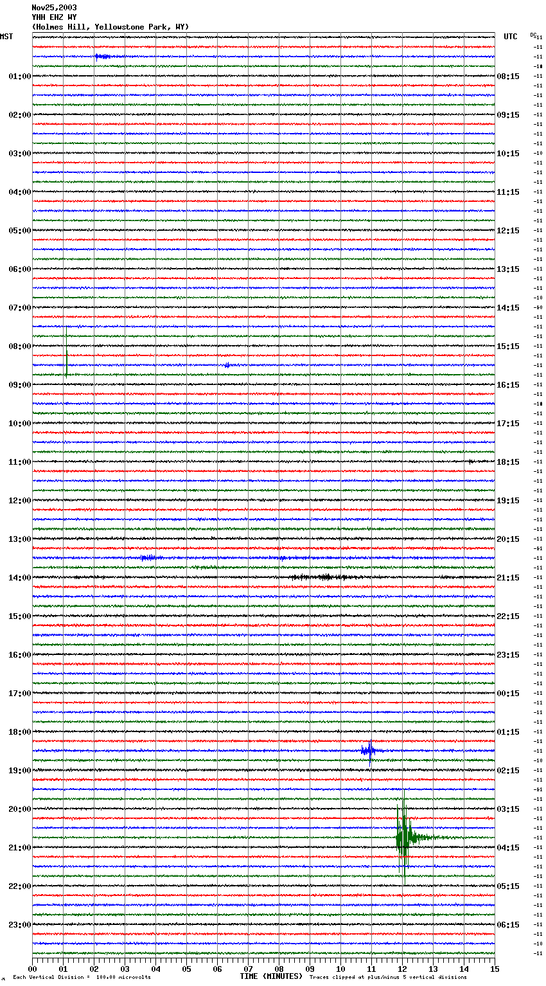Select the 01:00 MST row label
Viewport: 546px width, 986px height.
(x=20, y=76)
